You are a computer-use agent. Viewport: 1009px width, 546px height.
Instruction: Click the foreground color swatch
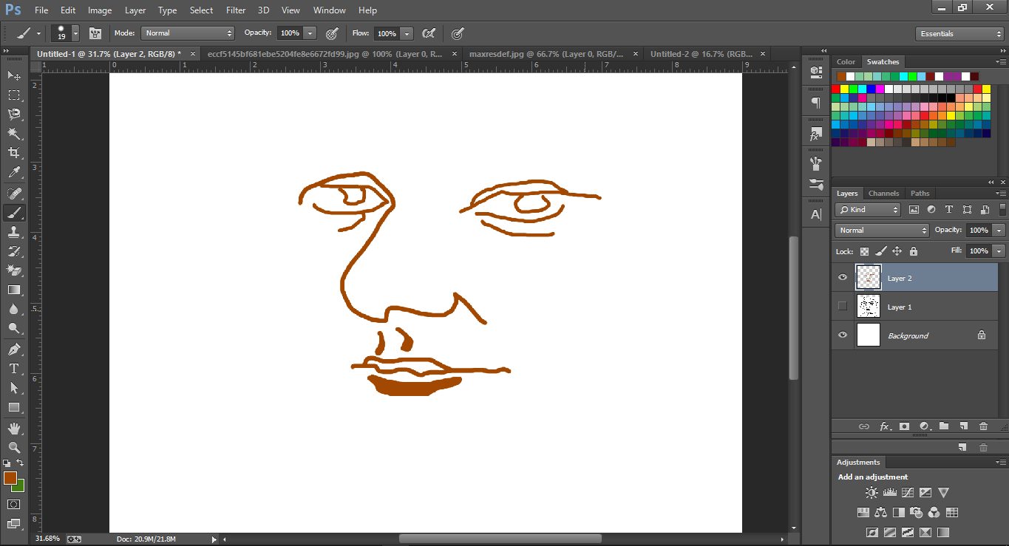[10, 478]
